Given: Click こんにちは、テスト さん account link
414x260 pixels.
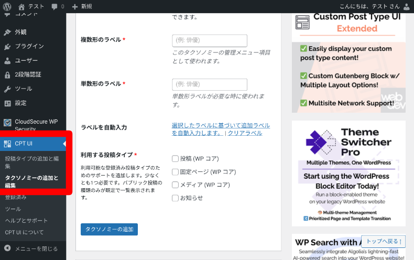Looking at the screenshot, I should coord(369,7).
